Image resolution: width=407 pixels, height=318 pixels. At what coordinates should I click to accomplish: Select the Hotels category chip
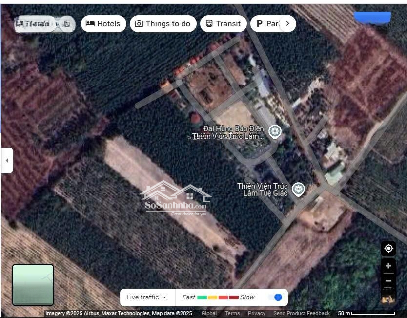click(104, 23)
